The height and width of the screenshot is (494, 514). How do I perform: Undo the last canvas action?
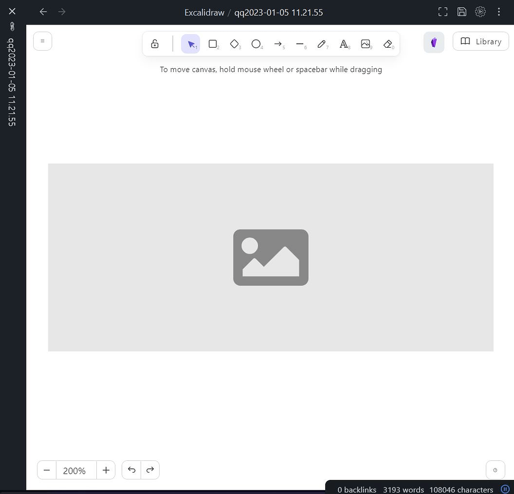tap(131, 470)
